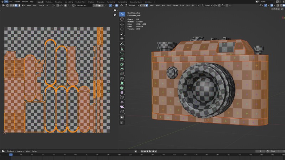Select the Bevel tool
The width and height of the screenshot is (285, 160).
[x=122, y=69]
